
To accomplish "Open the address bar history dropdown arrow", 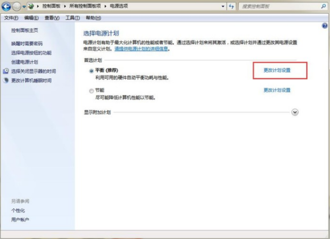I will pyautogui.click(x=223, y=6).
